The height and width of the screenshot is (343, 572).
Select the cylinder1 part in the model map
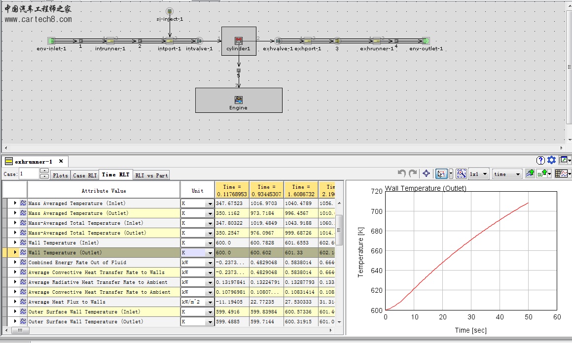[239, 41]
